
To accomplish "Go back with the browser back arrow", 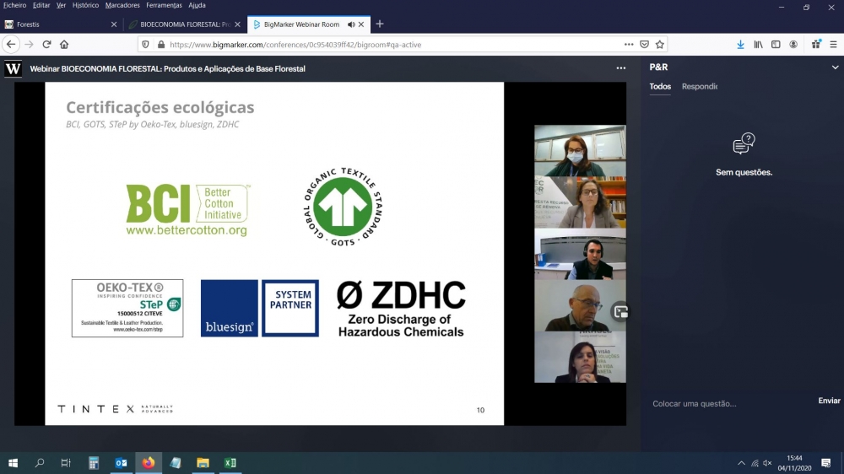I will pyautogui.click(x=11, y=45).
